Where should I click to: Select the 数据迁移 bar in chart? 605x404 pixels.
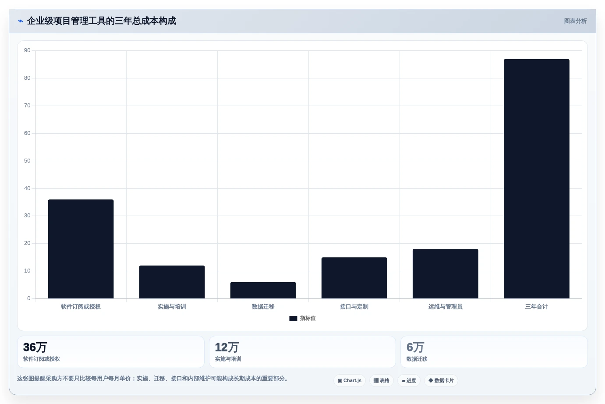[x=263, y=290]
